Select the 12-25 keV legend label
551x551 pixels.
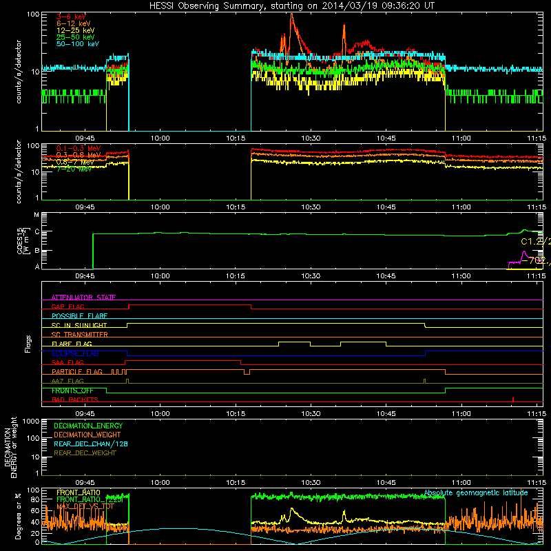pos(76,30)
